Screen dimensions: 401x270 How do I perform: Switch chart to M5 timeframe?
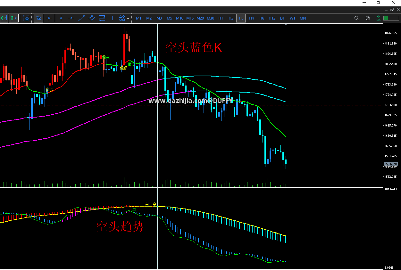pyautogui.click(x=169, y=18)
